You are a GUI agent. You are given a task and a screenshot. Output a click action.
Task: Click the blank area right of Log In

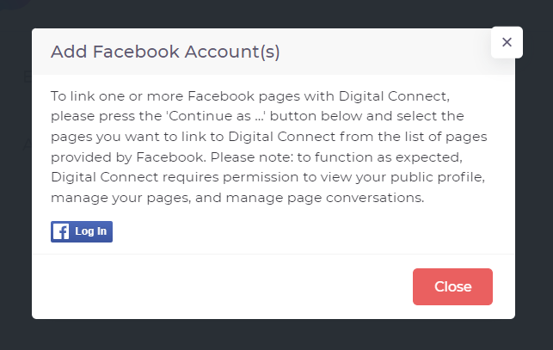click(x=301, y=232)
